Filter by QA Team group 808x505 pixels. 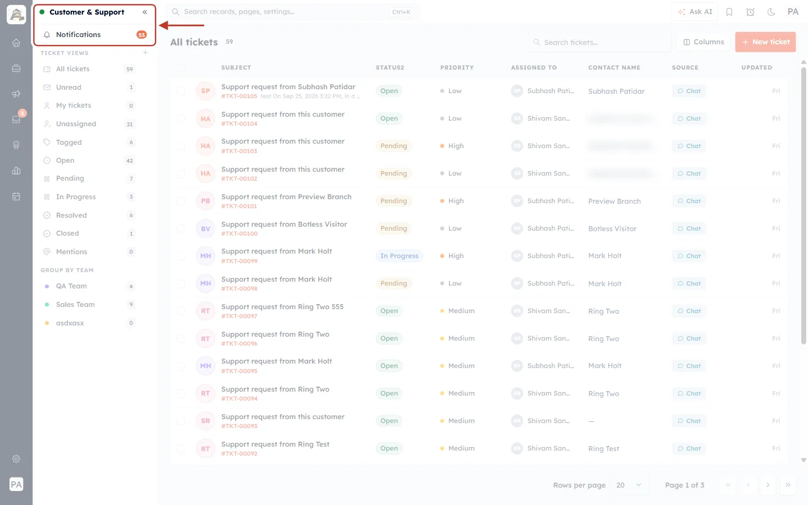click(x=89, y=286)
